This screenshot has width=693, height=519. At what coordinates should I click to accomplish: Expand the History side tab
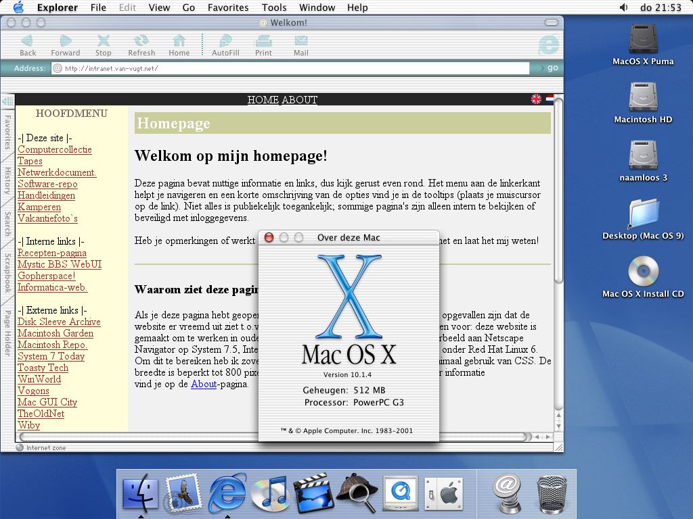point(7,180)
